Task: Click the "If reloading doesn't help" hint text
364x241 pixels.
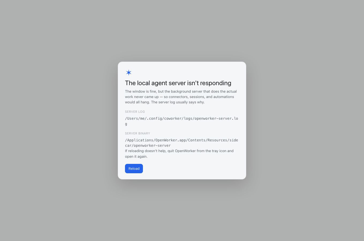Action: coord(179,154)
